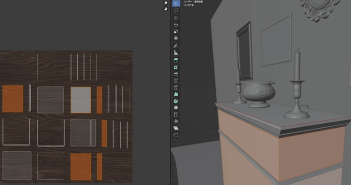
Task: Click the empty picture frame on wall
Action: coord(276,39)
